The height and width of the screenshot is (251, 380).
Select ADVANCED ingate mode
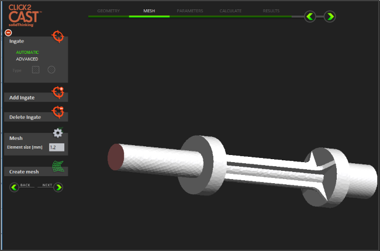[x=27, y=59]
